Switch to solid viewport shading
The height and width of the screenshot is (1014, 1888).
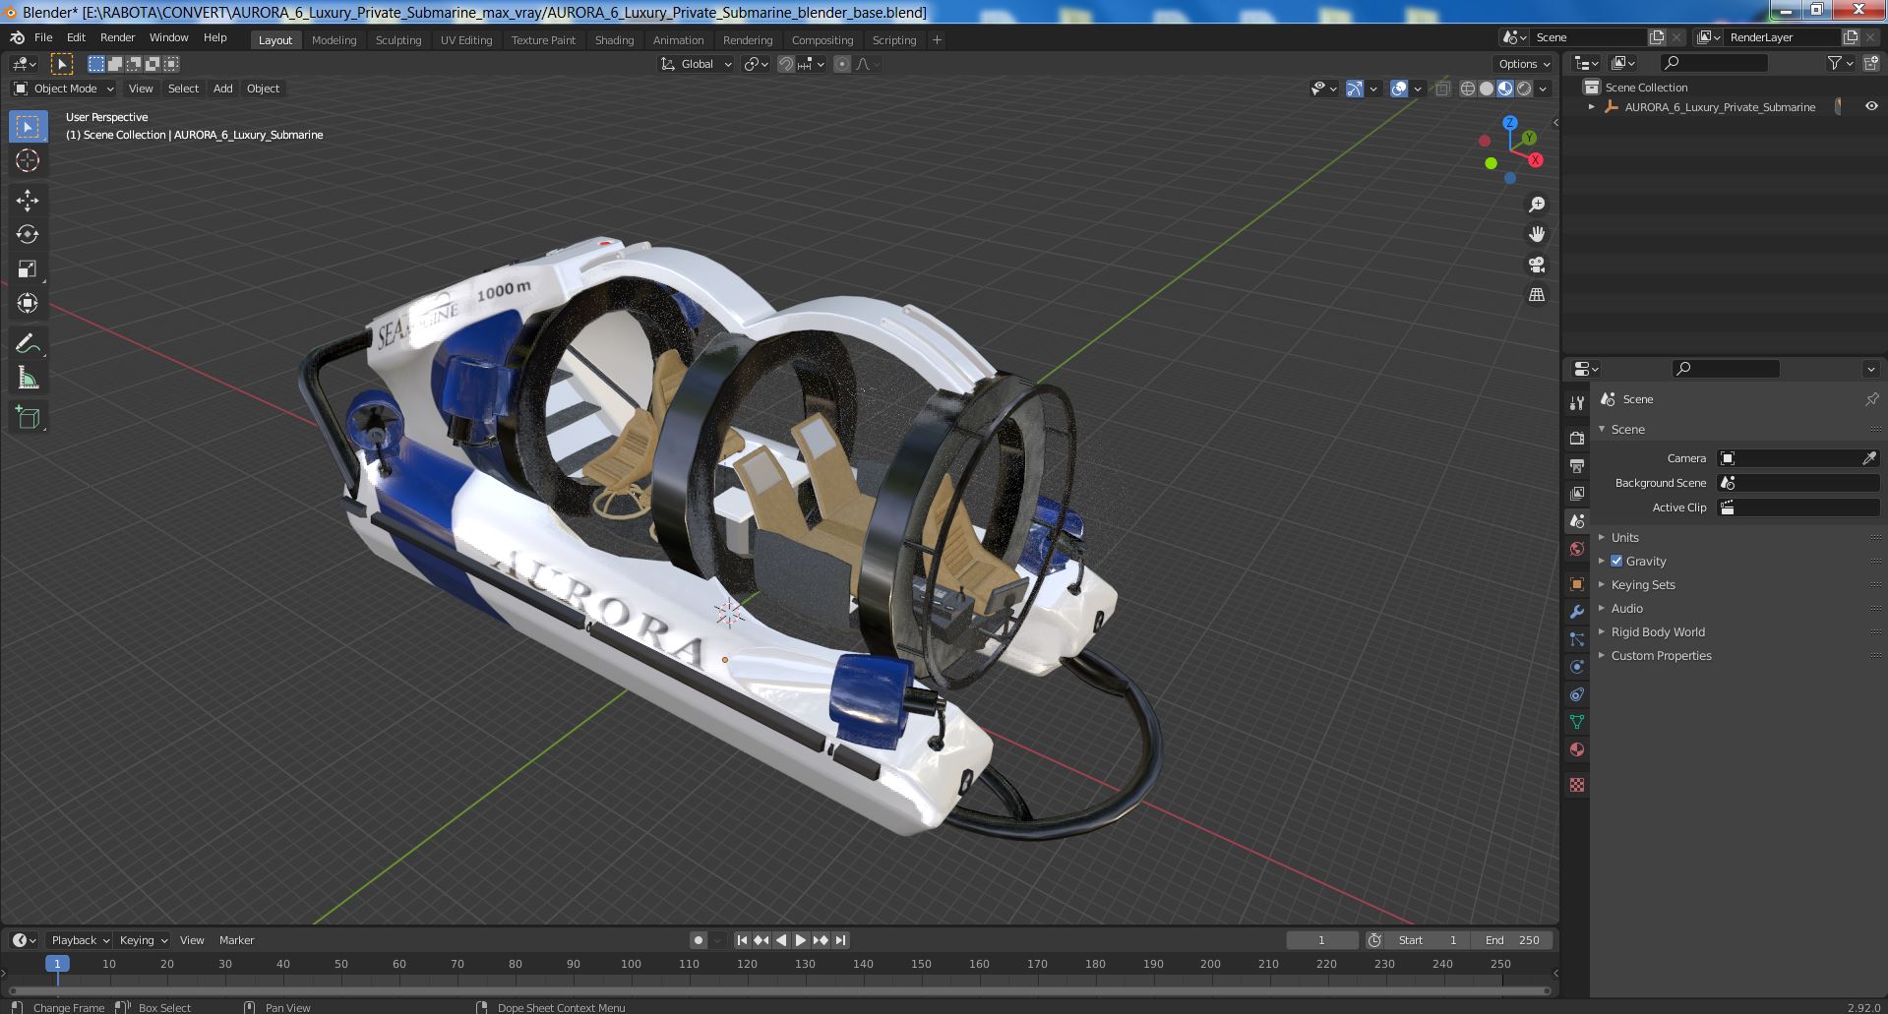[x=1487, y=89]
